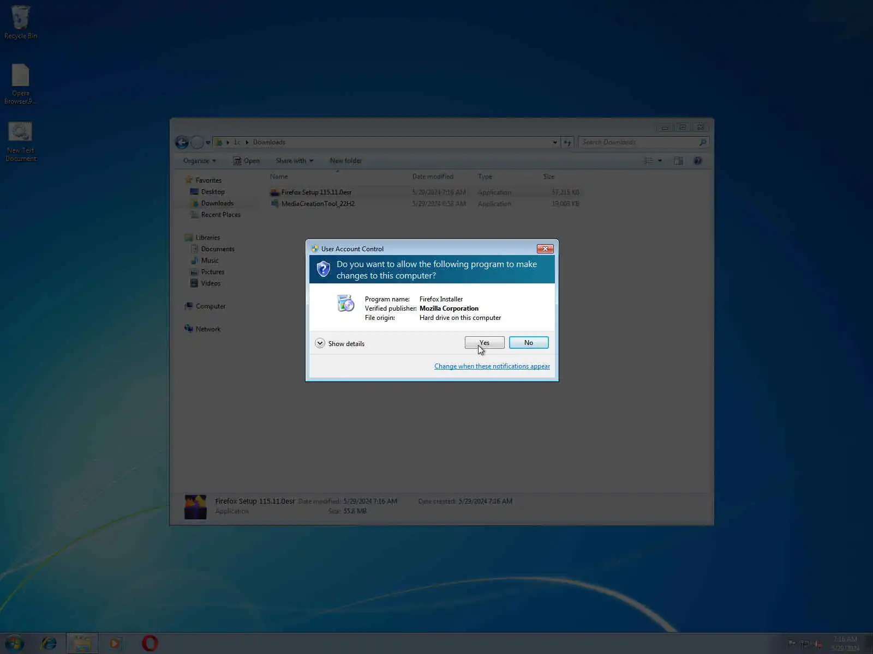Click the Action Center flag tray icon
873x654 pixels.
(x=792, y=644)
